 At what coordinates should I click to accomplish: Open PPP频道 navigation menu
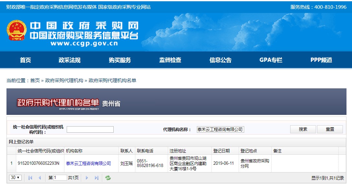[x=321, y=60]
